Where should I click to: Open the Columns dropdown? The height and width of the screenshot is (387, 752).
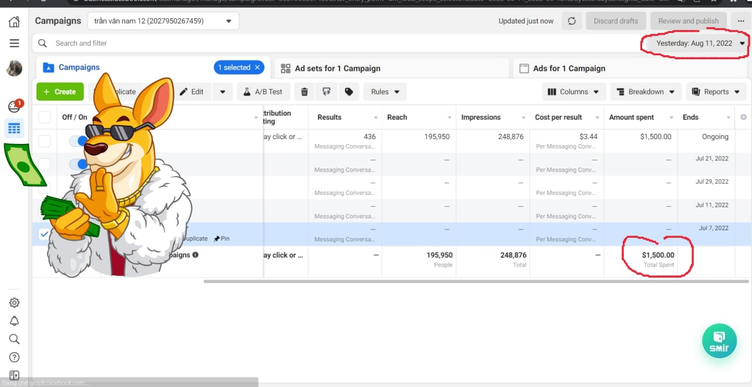click(573, 92)
